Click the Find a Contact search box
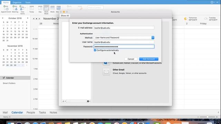 [x=95, y=8]
